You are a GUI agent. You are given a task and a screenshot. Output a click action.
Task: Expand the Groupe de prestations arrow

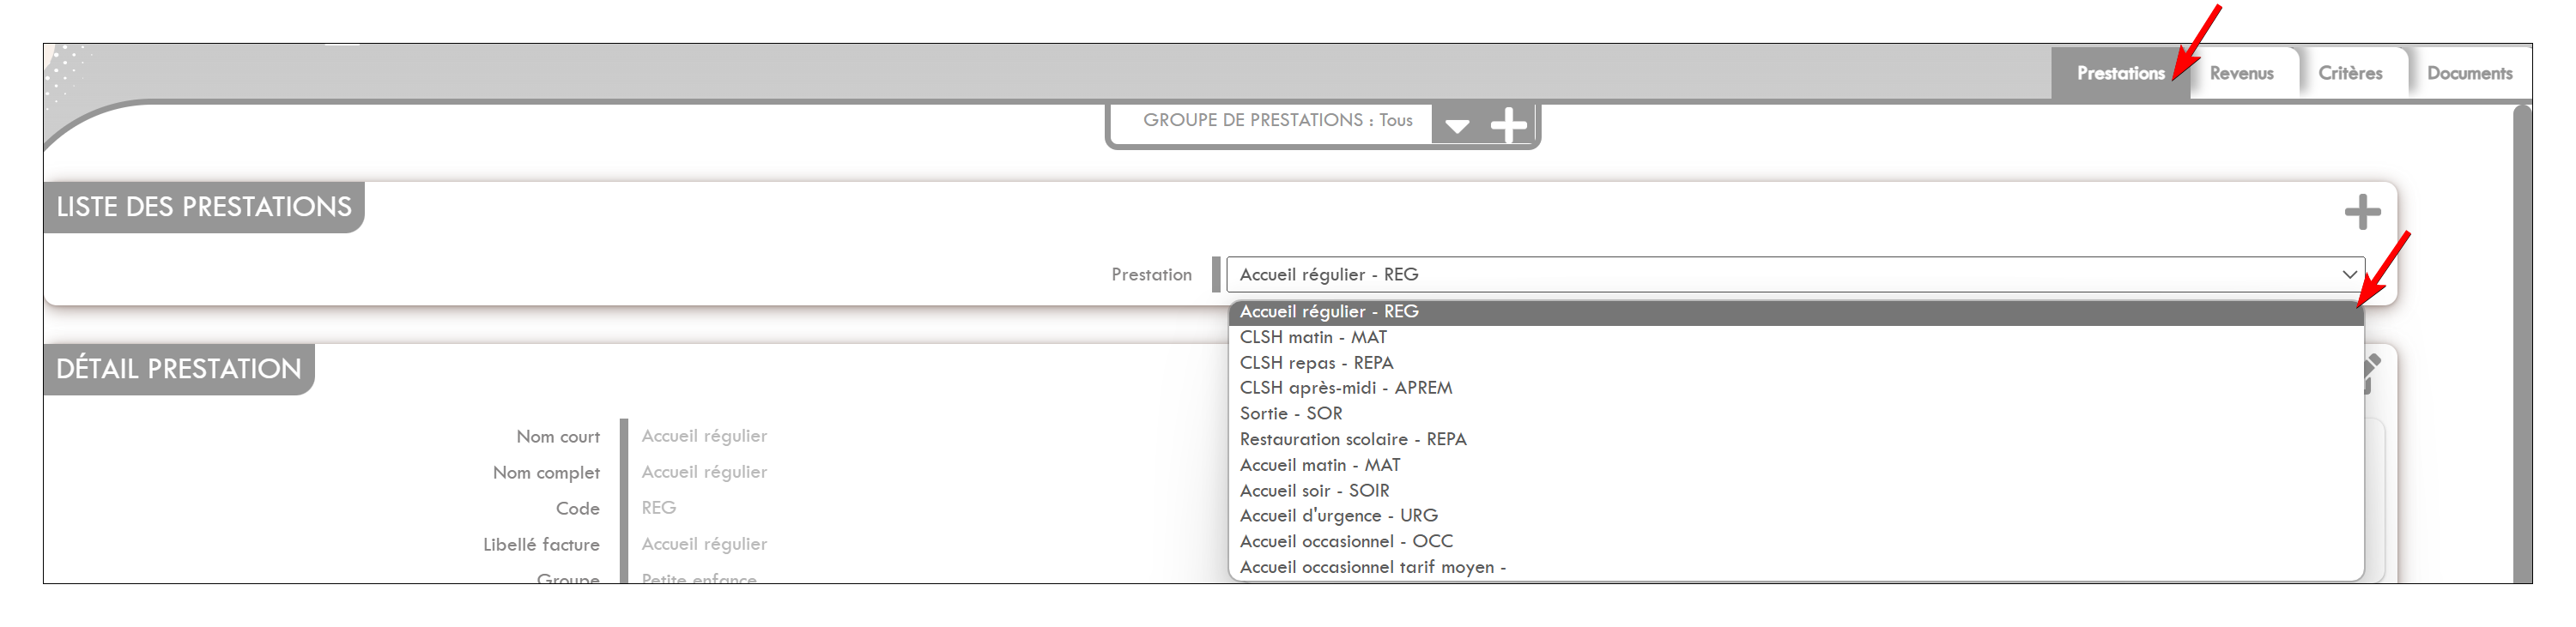pos(1457,126)
